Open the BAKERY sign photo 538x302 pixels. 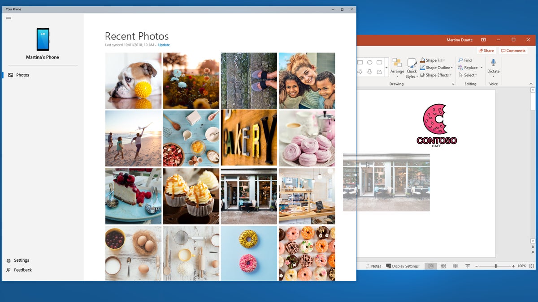click(249, 138)
